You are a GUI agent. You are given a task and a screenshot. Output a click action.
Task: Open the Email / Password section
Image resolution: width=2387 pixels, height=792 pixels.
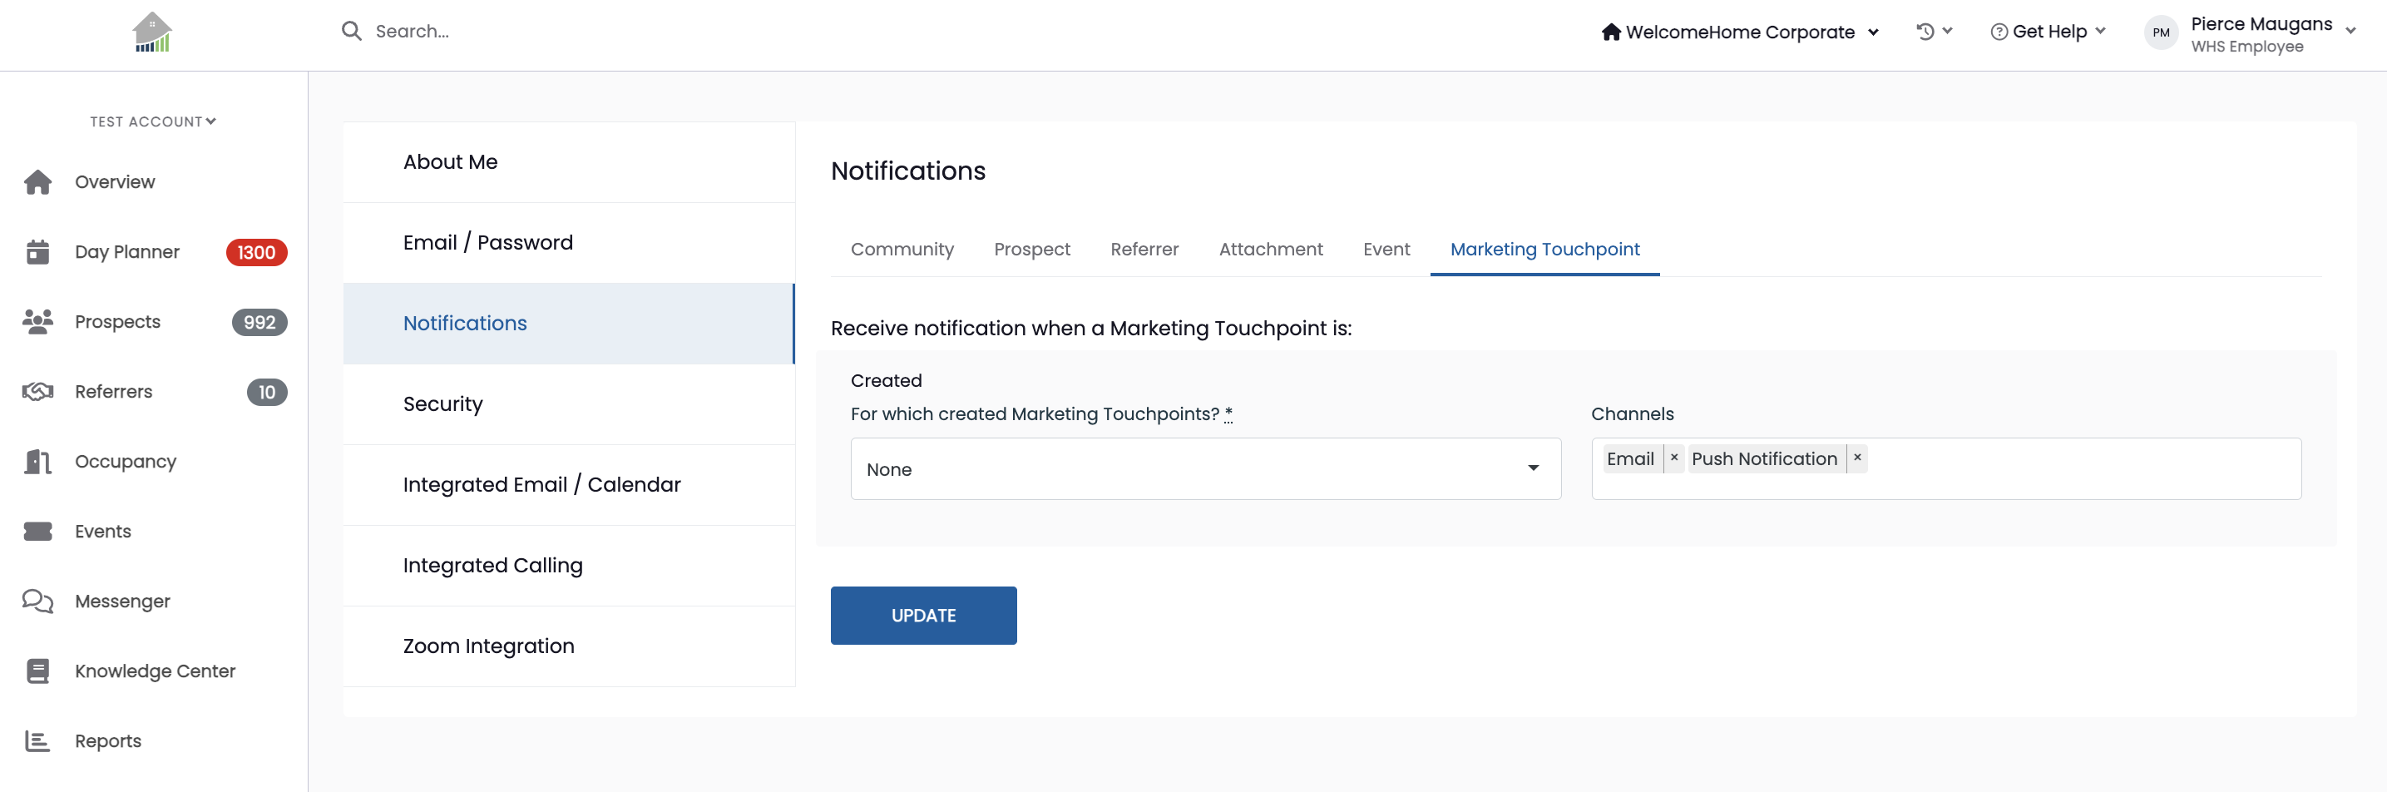point(569,243)
